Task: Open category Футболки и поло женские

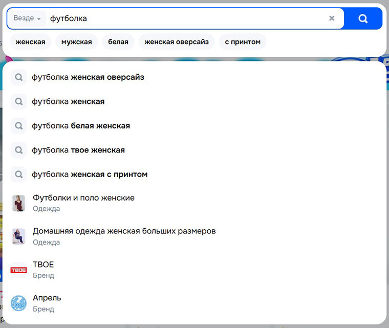Action: pyautogui.click(x=194, y=203)
